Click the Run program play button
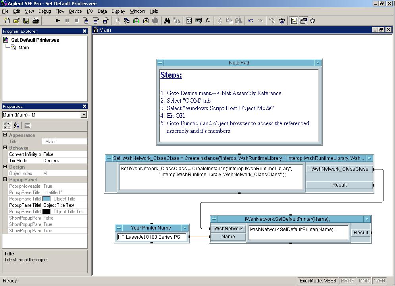The image size is (395, 286). (58, 21)
